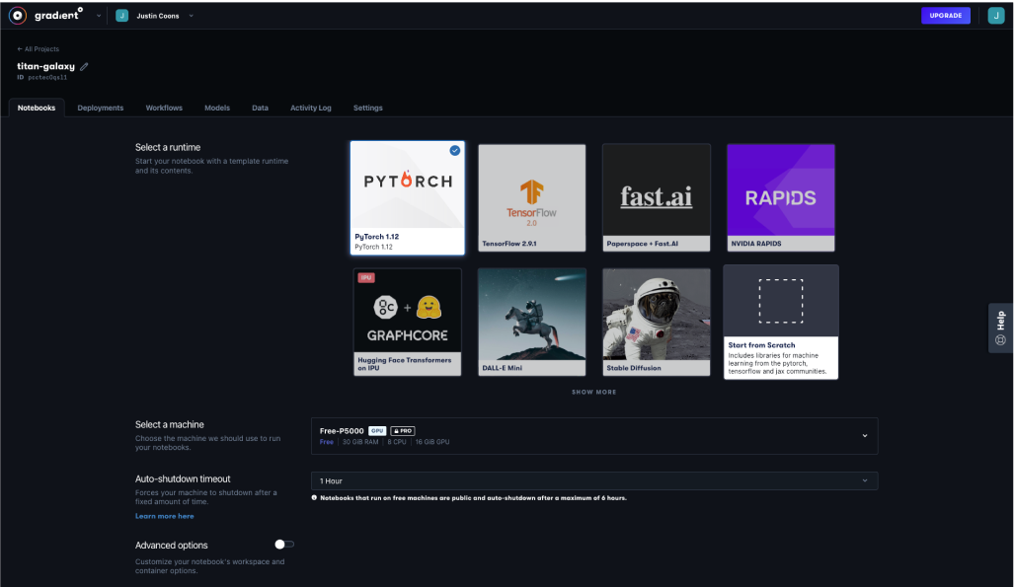The width and height of the screenshot is (1014, 587).
Task: Select the DALL-E Mini runtime
Action: (x=531, y=322)
